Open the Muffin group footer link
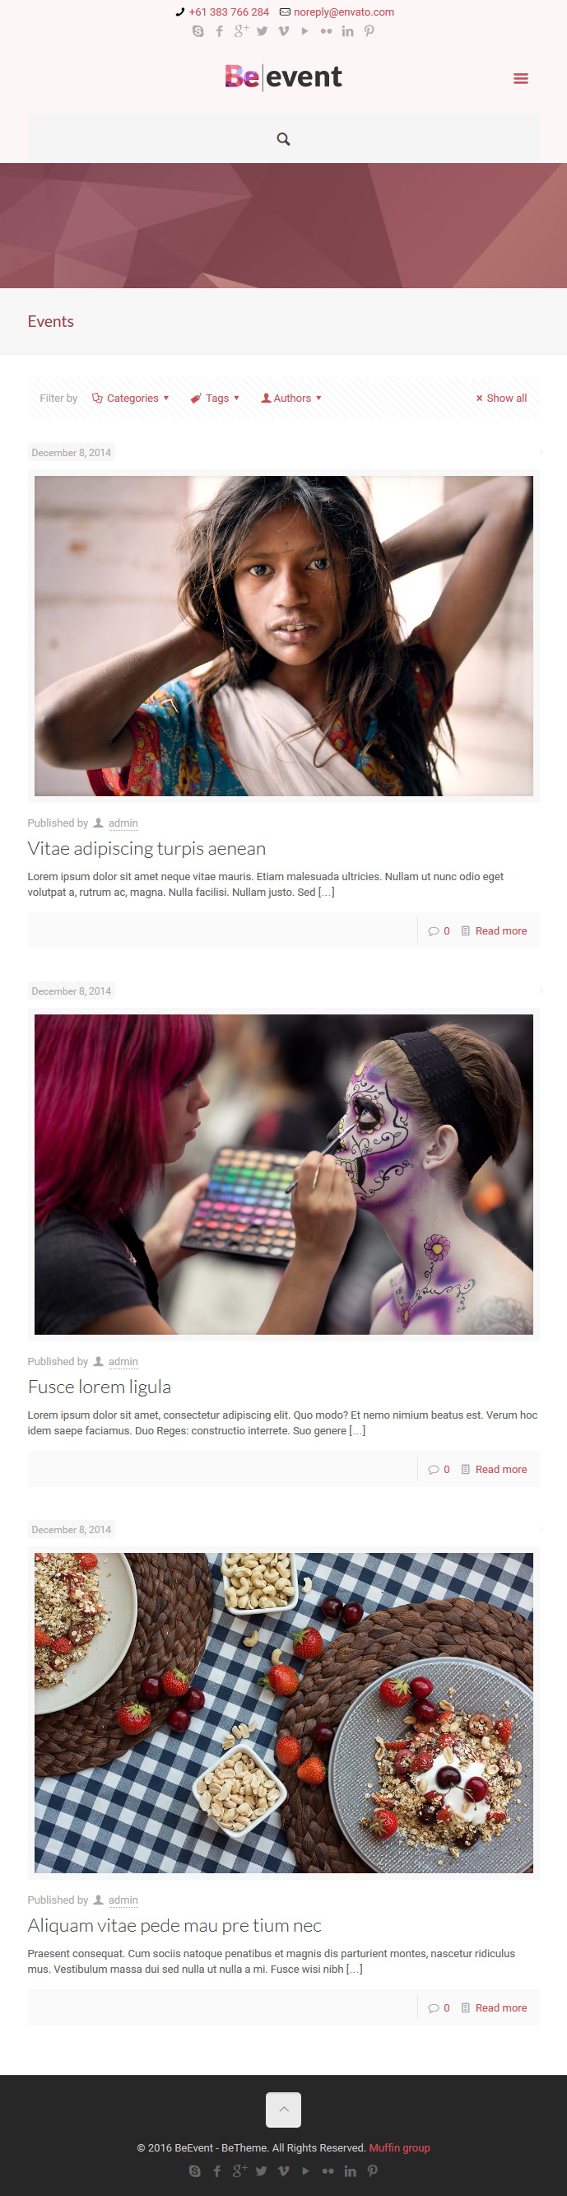 (x=399, y=2147)
